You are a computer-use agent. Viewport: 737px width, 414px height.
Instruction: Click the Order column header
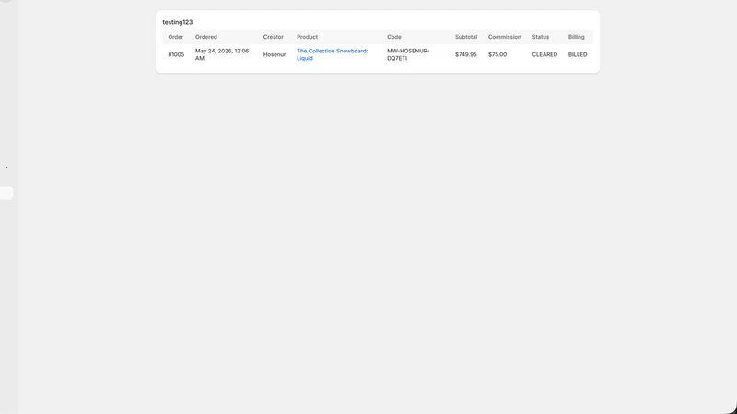coord(175,37)
